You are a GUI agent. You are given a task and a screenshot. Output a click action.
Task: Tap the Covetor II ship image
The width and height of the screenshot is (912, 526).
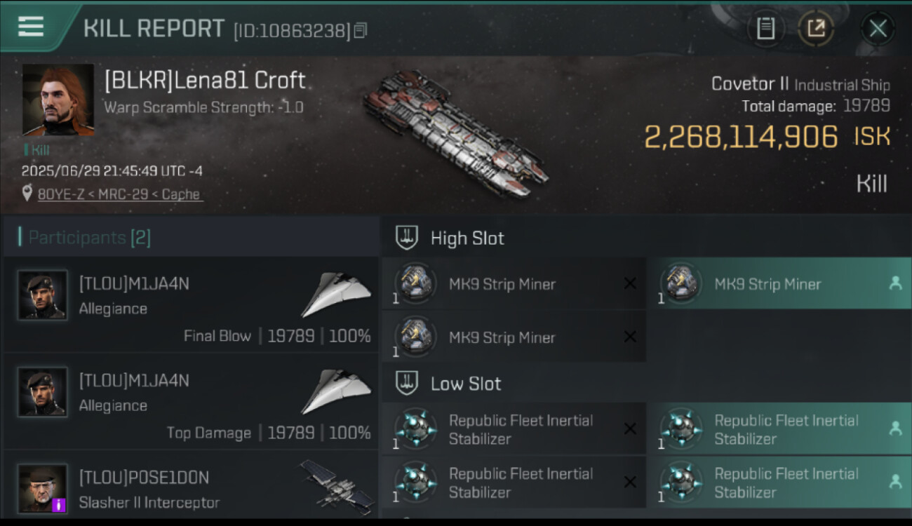coord(456,135)
